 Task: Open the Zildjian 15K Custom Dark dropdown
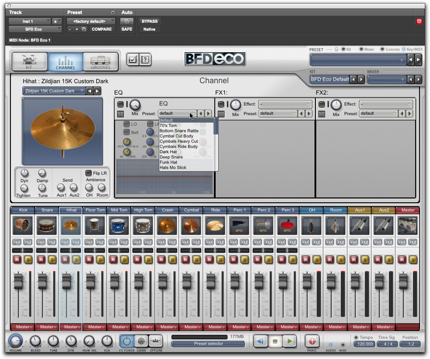click(54, 91)
